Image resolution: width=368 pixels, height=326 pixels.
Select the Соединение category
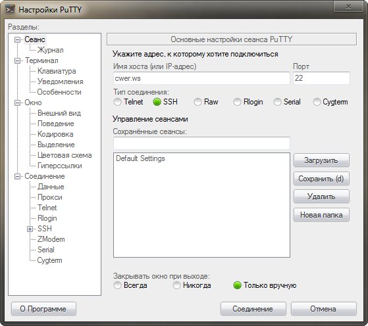45,176
